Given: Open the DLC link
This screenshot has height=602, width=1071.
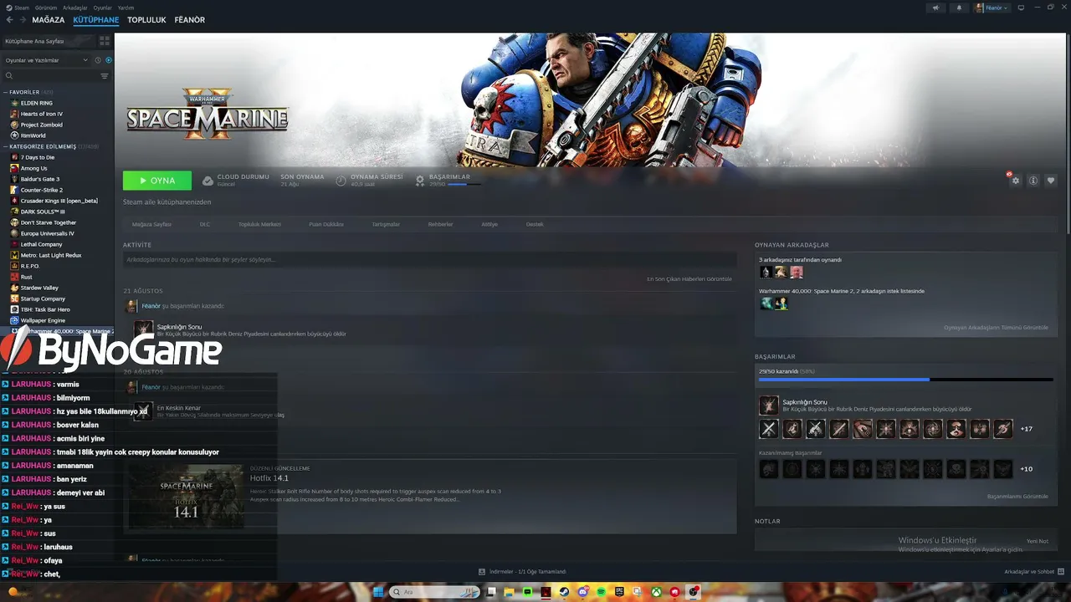Looking at the screenshot, I should tap(205, 224).
